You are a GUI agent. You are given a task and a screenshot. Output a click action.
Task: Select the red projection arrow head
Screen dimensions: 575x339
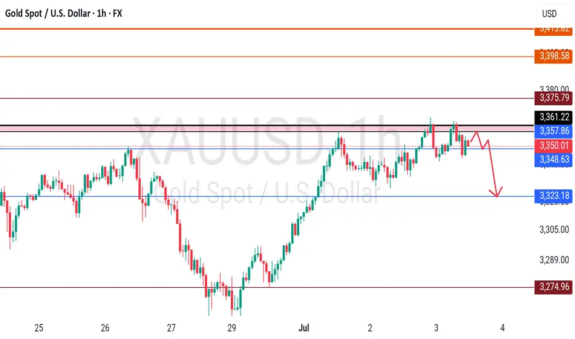coord(496,192)
